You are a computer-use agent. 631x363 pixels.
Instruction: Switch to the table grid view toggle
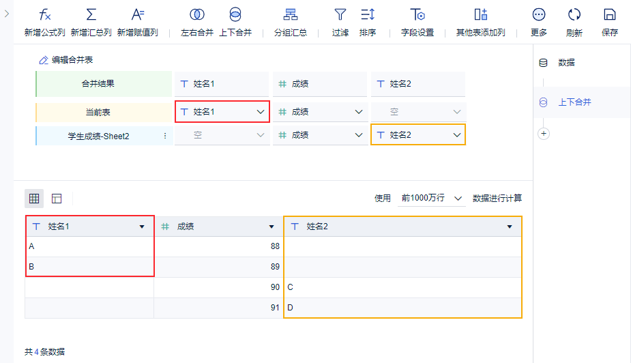pyautogui.click(x=34, y=199)
